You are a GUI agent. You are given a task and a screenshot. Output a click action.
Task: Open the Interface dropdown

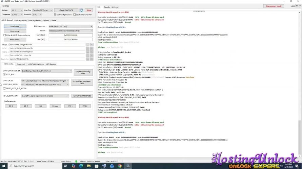point(42,10)
